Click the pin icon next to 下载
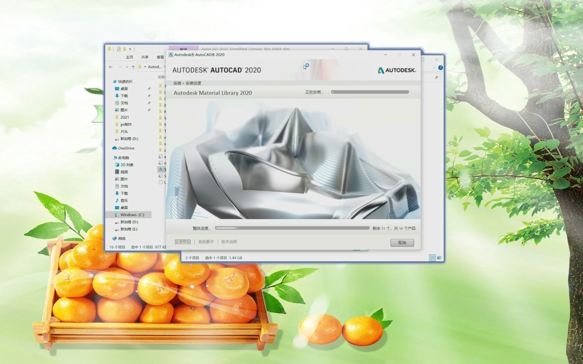This screenshot has height=364, width=583. click(x=149, y=96)
